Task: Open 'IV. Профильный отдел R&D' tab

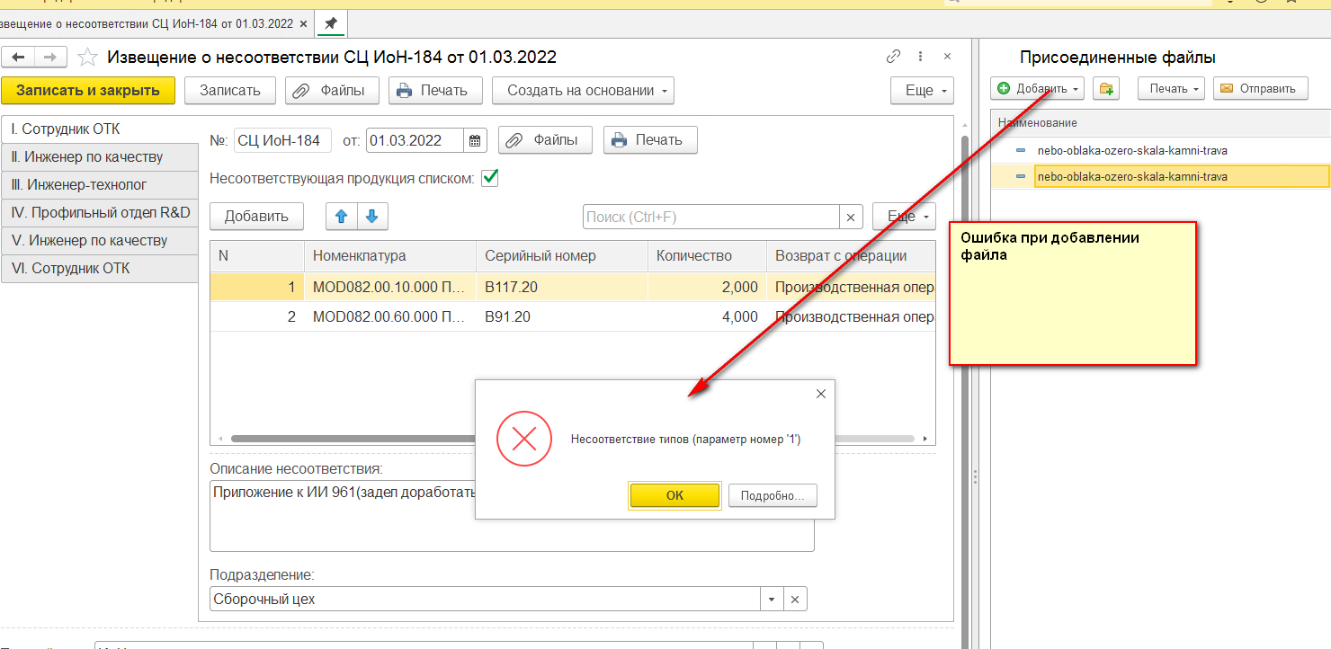Action: (x=99, y=213)
